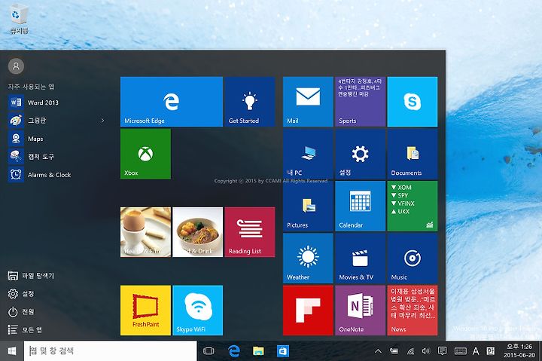
Task: Open Task View on taskbar
Action: 209,351
